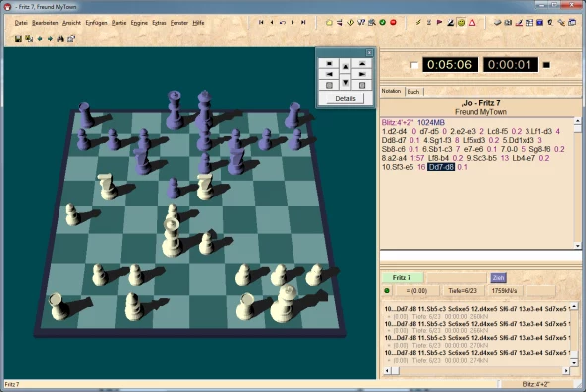Click the table grid window icon
This screenshot has width=586, height=392.
[x=529, y=23]
